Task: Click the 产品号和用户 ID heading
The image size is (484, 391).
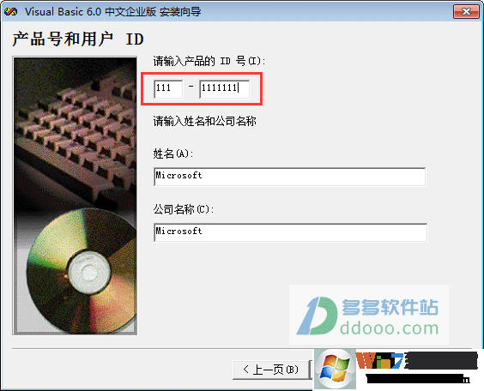Action: [x=78, y=39]
